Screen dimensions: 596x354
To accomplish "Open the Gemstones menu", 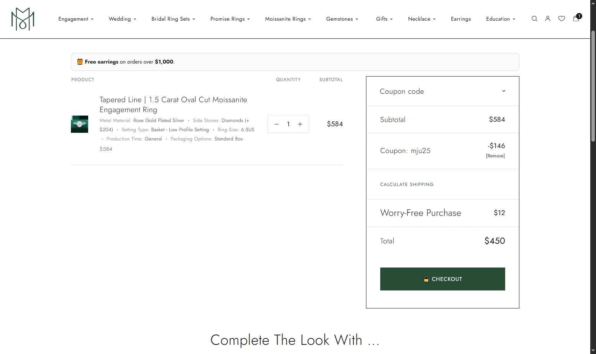I will [342, 19].
